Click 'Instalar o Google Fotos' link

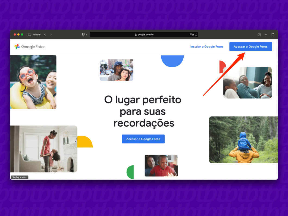coord(207,46)
